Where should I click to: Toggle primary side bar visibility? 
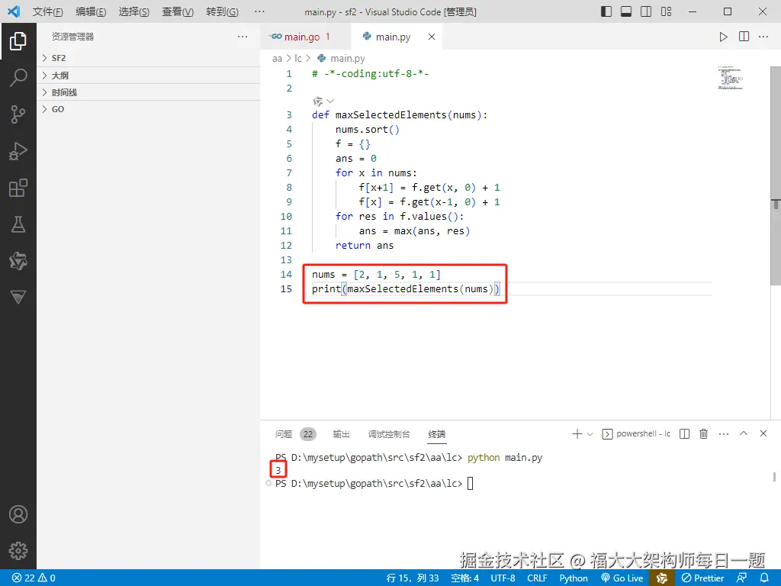[x=606, y=11]
